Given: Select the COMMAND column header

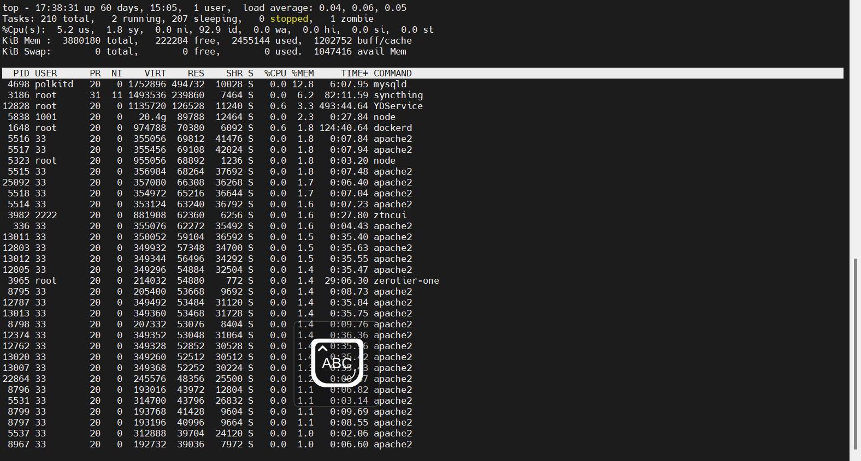Looking at the screenshot, I should [392, 73].
